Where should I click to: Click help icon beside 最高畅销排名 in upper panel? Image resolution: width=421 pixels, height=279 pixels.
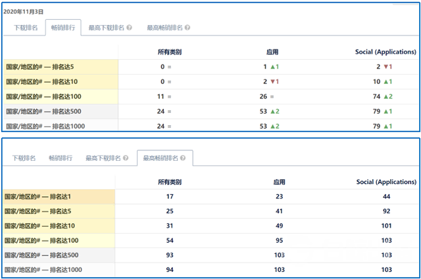tap(188, 28)
